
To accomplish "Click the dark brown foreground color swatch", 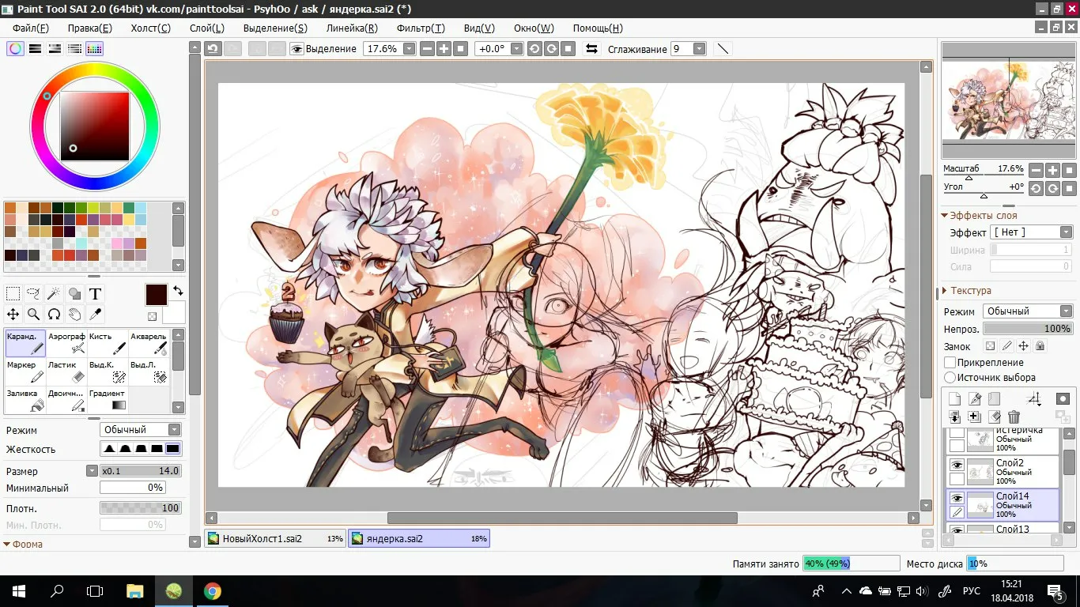I will click(156, 295).
